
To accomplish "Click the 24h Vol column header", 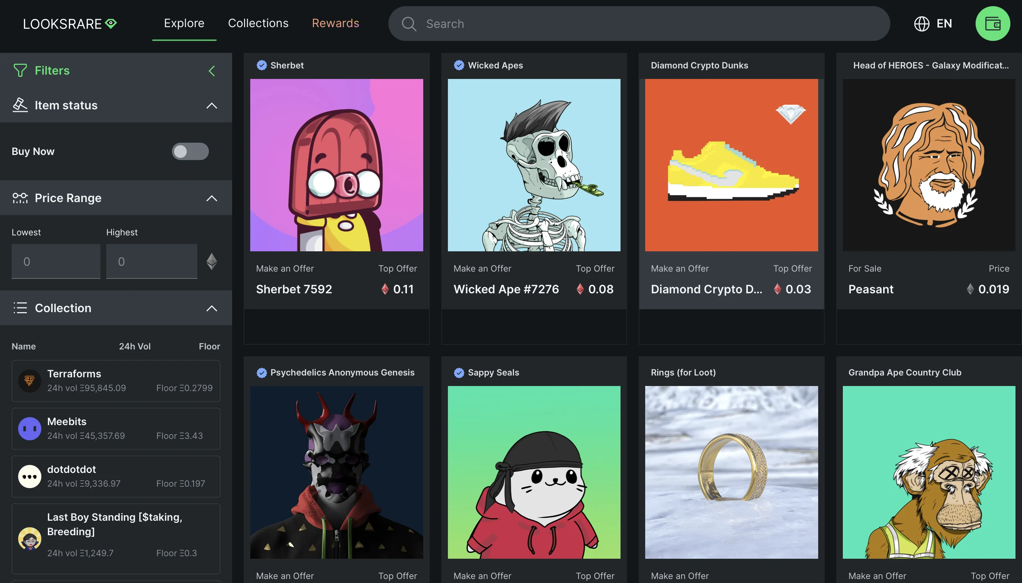I will [x=135, y=346].
